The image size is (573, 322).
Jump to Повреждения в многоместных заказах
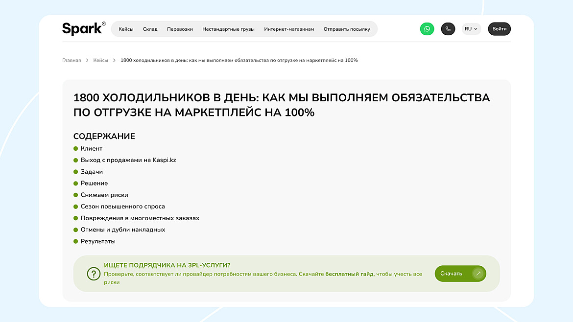coord(140,218)
